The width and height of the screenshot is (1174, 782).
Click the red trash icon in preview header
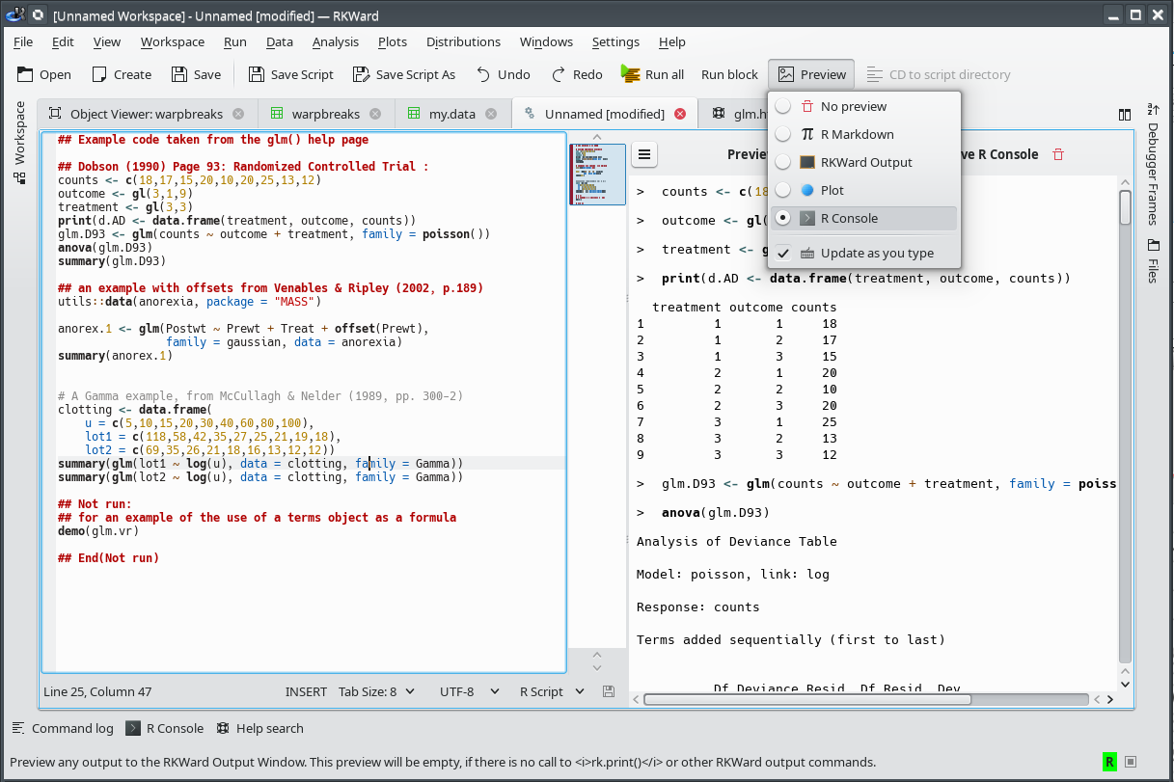coord(1058,154)
